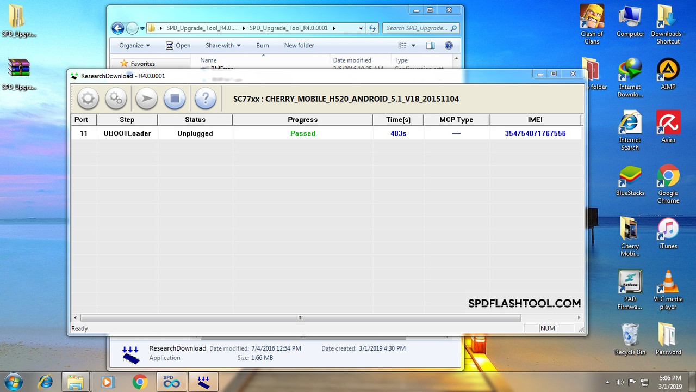Click the scrollbar left arrow in ResearchDownload
The width and height of the screenshot is (696, 392).
pyautogui.click(x=75, y=317)
